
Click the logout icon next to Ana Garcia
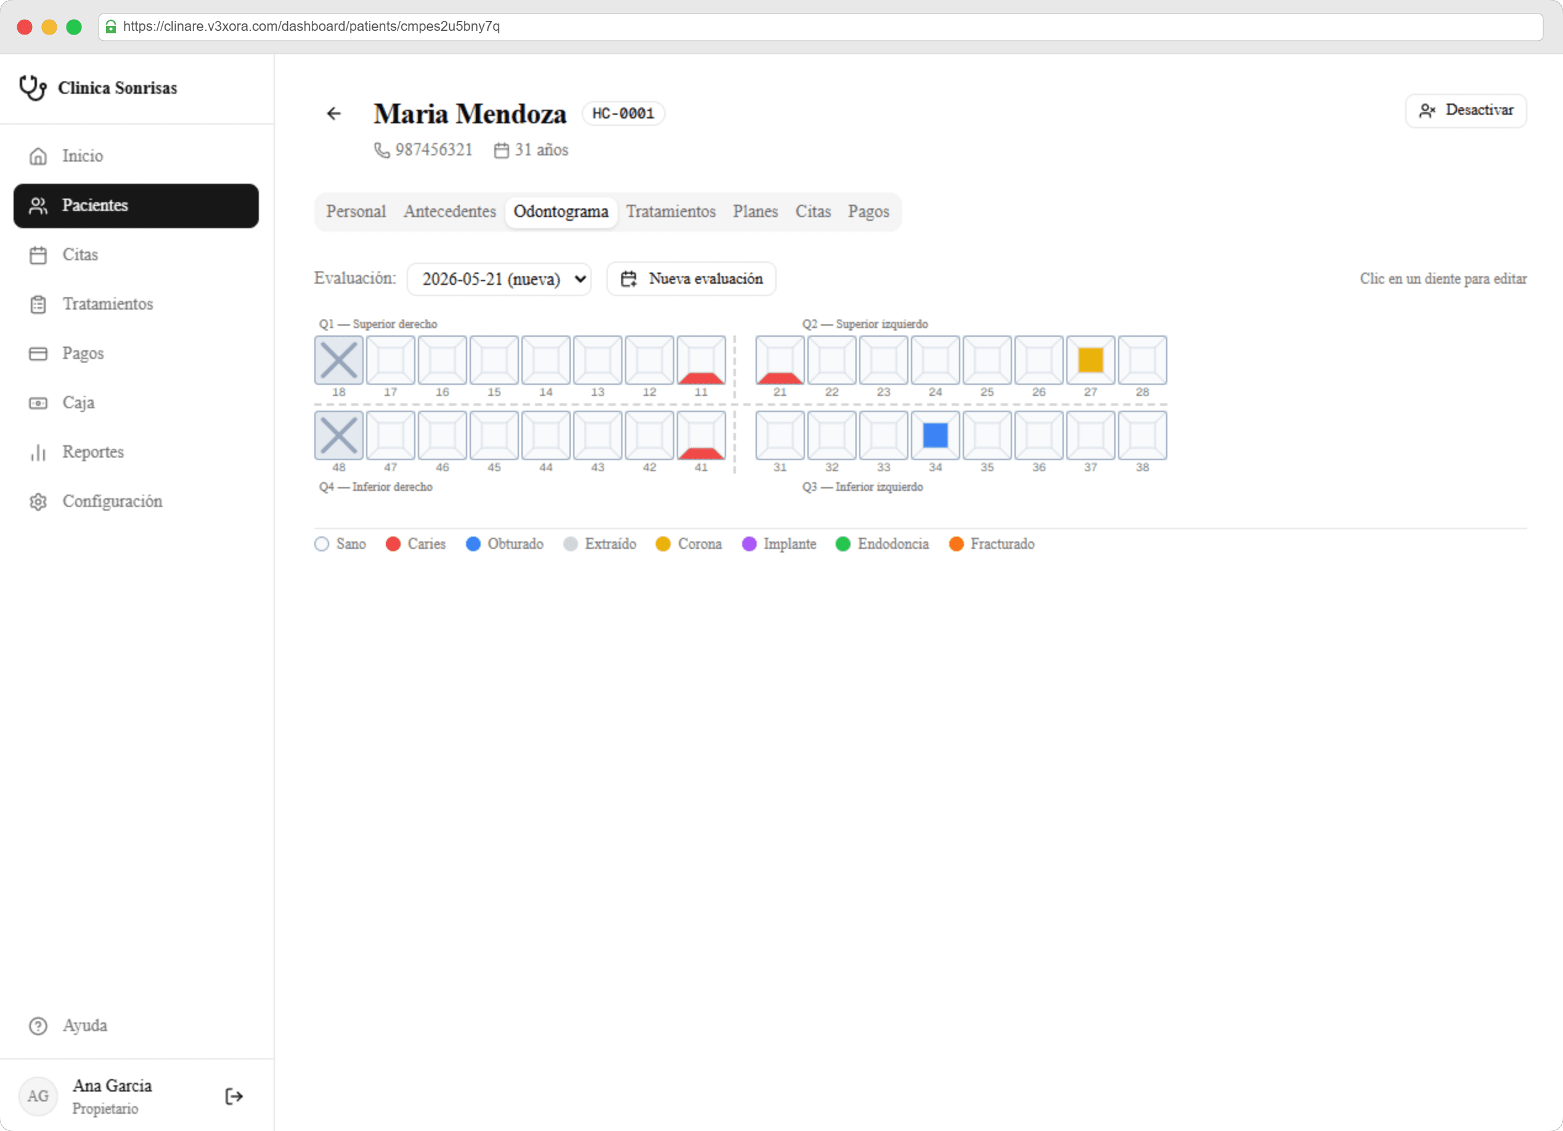[234, 1096]
